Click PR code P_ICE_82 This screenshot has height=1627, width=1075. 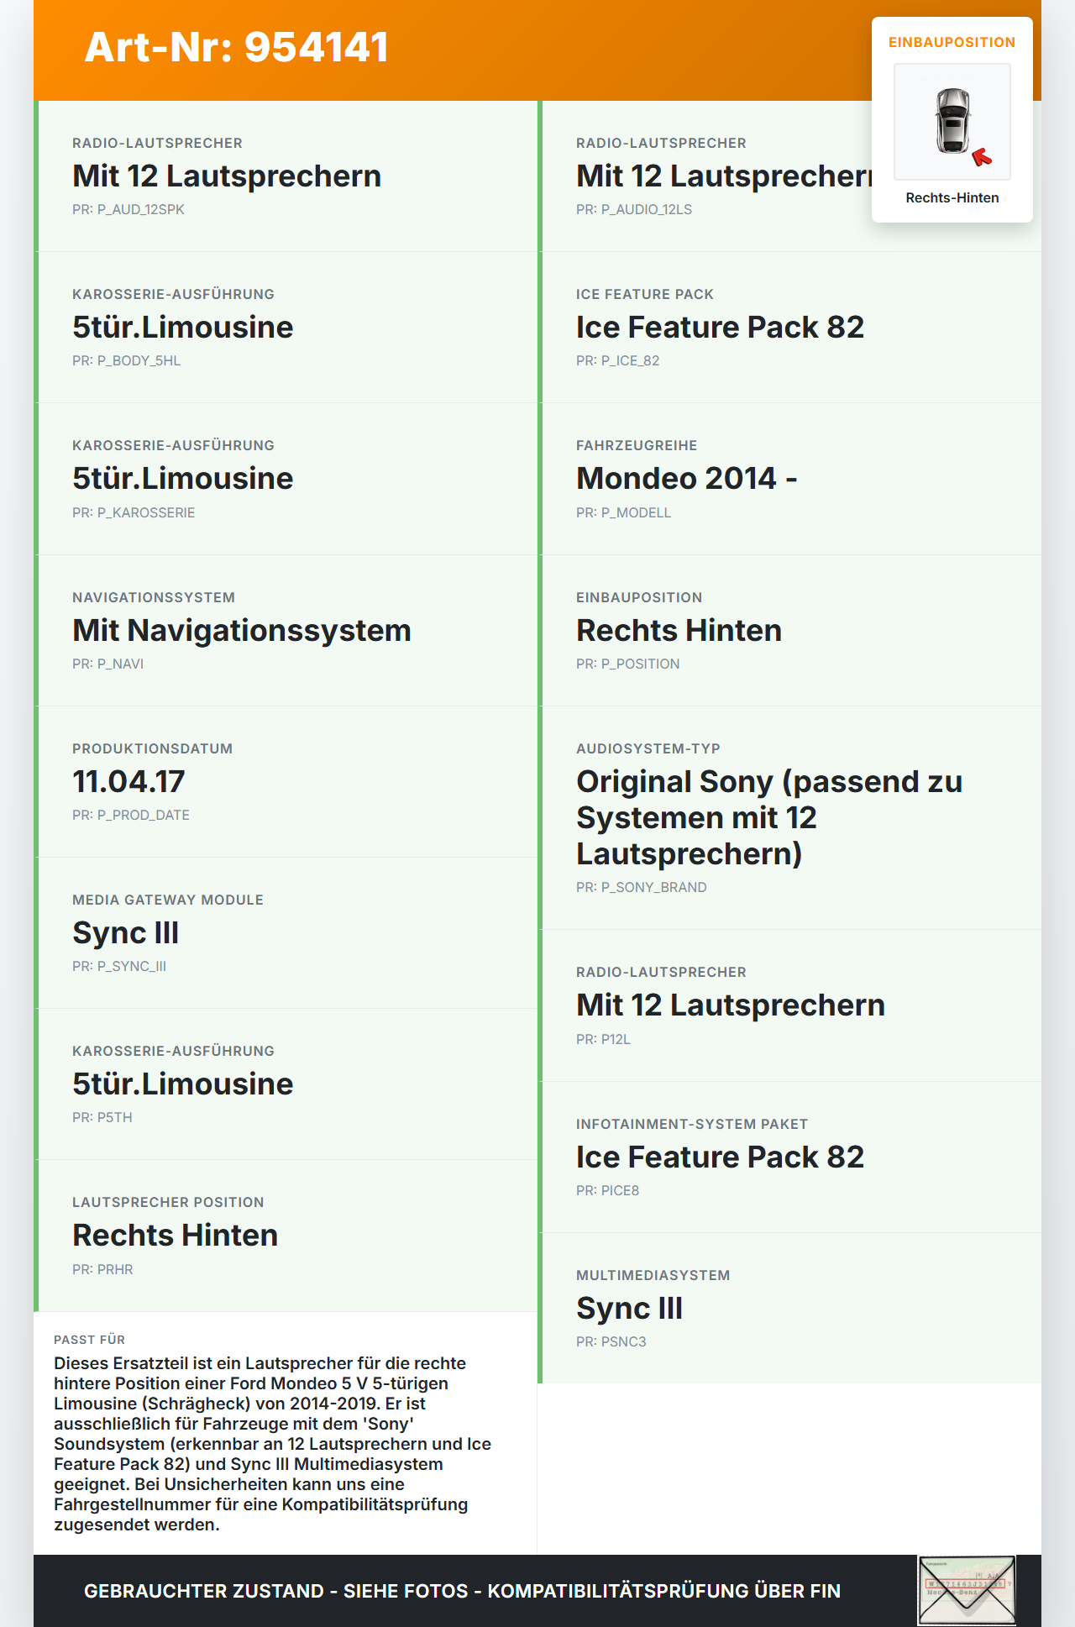(x=617, y=360)
